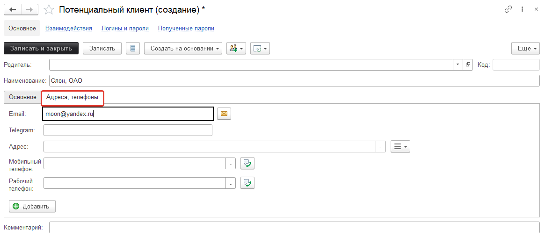Send email using the envelope icon
Screen dimensions: 545x244
224,114
